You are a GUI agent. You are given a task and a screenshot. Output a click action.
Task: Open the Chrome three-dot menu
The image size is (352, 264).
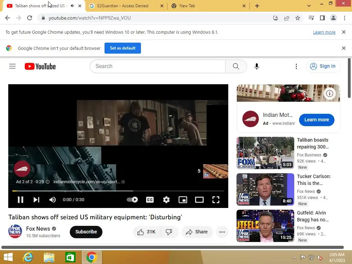pyautogui.click(x=344, y=18)
